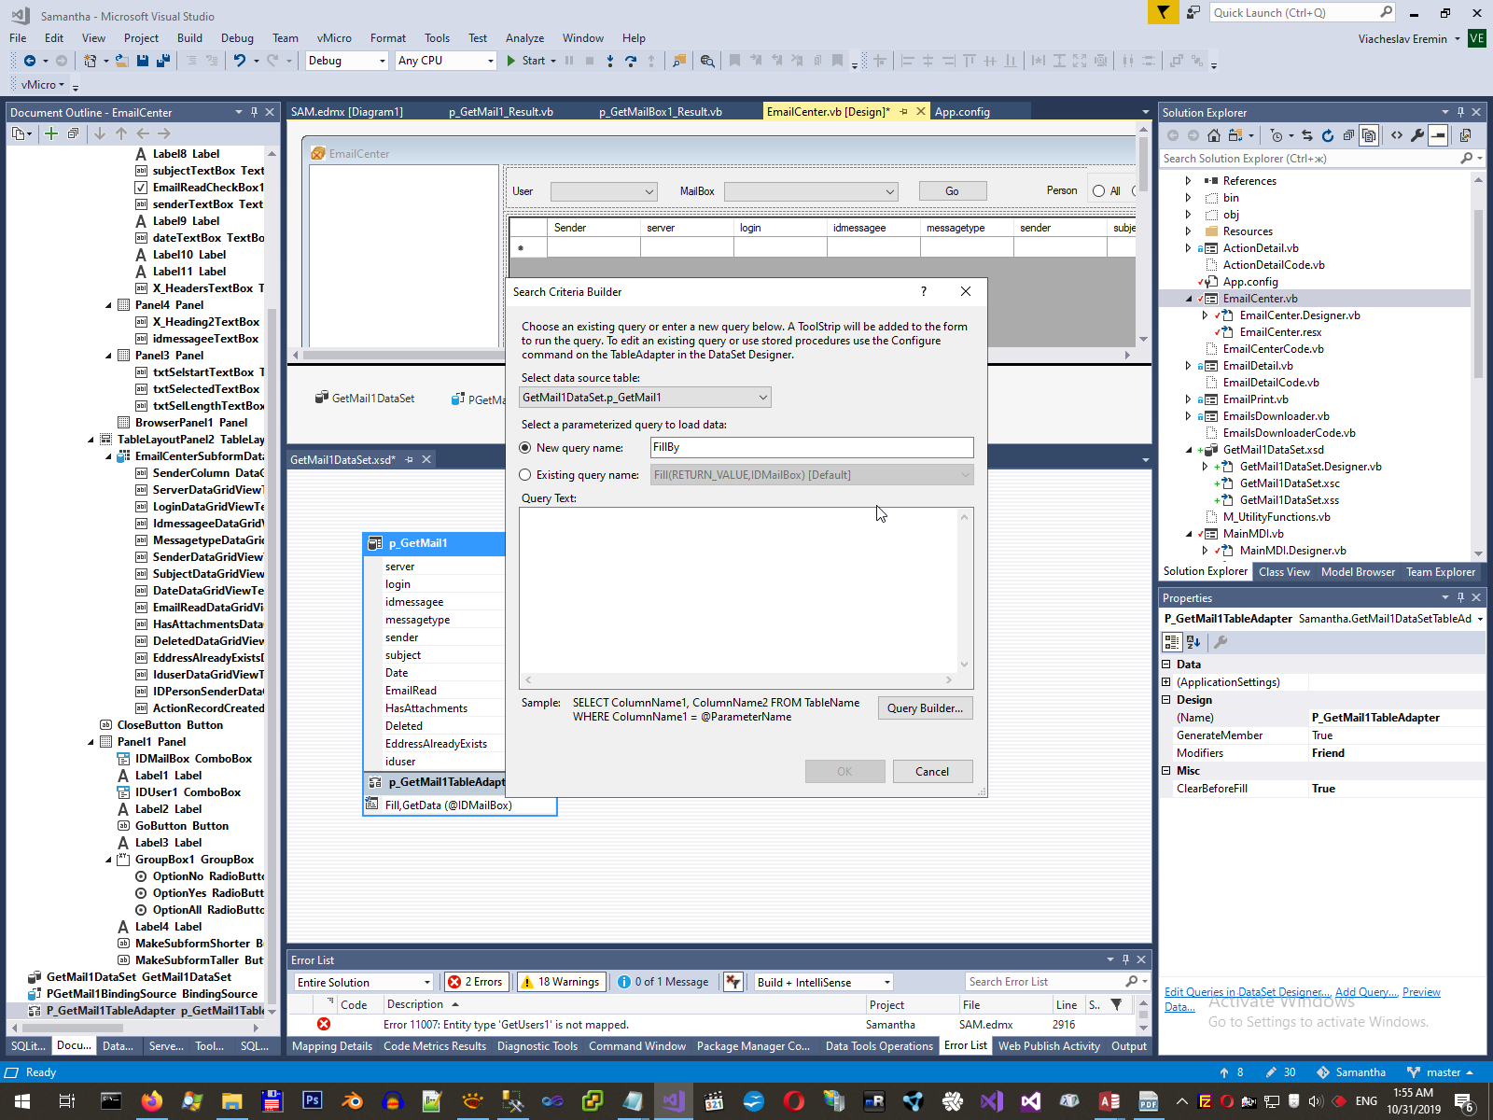Image resolution: width=1493 pixels, height=1120 pixels.
Task: Click View Code icon in Solution Explorer
Action: click(x=1397, y=135)
